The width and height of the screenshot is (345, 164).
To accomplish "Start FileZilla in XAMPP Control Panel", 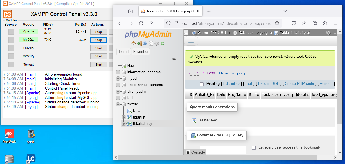I will pyautogui.click(x=99, y=48).
